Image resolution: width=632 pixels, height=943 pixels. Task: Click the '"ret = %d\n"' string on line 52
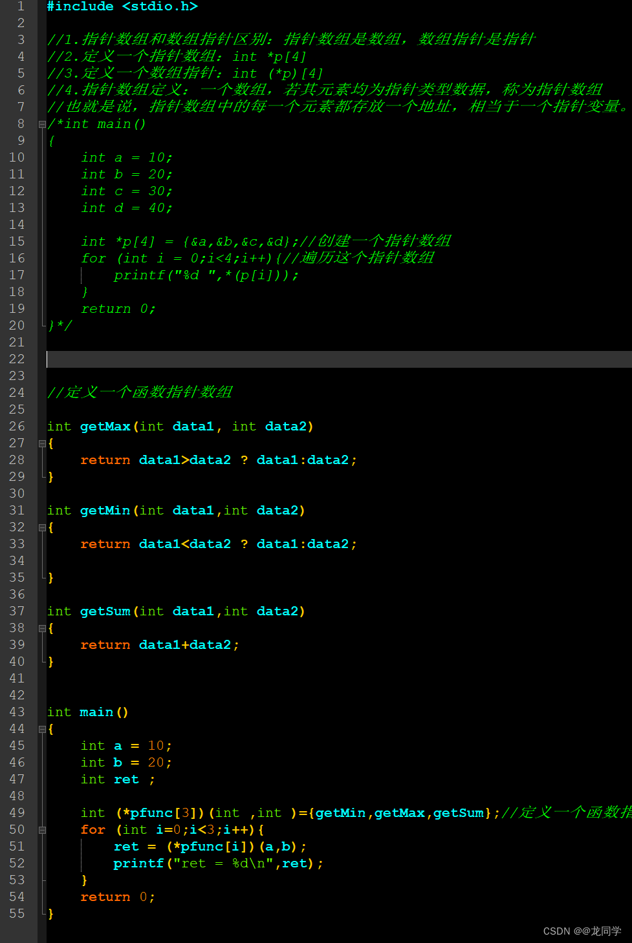click(x=224, y=864)
